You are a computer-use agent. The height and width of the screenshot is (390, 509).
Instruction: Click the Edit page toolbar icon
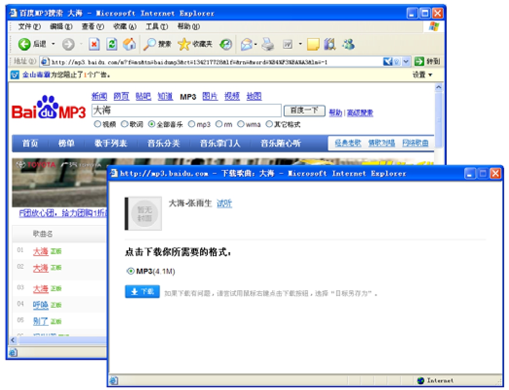coord(288,44)
